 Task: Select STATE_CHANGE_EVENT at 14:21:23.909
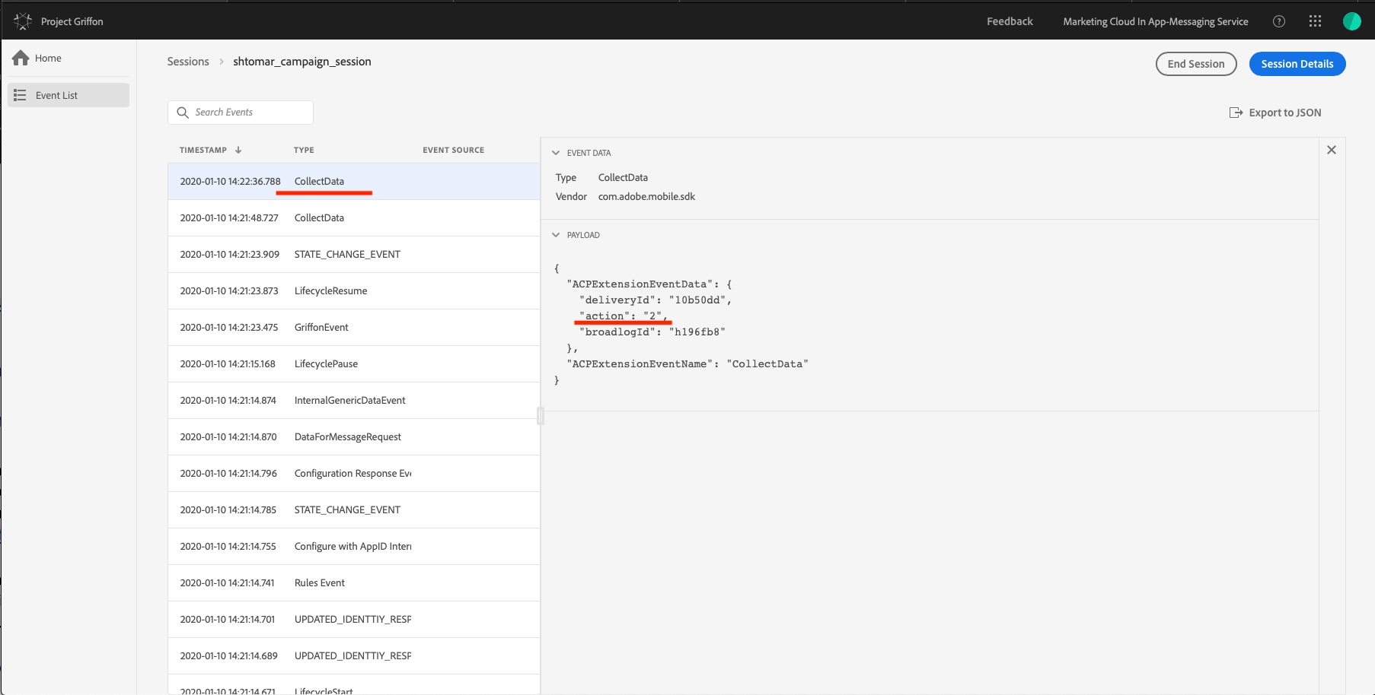point(354,254)
